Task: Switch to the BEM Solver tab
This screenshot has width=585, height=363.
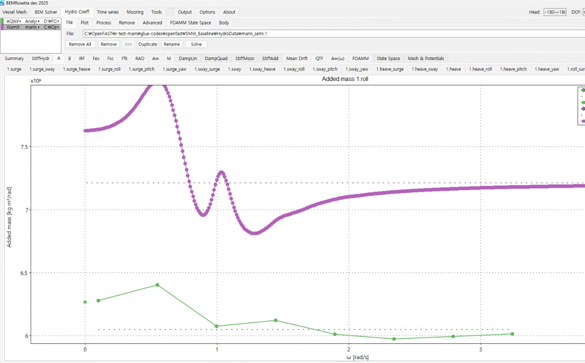Action: pyautogui.click(x=46, y=12)
